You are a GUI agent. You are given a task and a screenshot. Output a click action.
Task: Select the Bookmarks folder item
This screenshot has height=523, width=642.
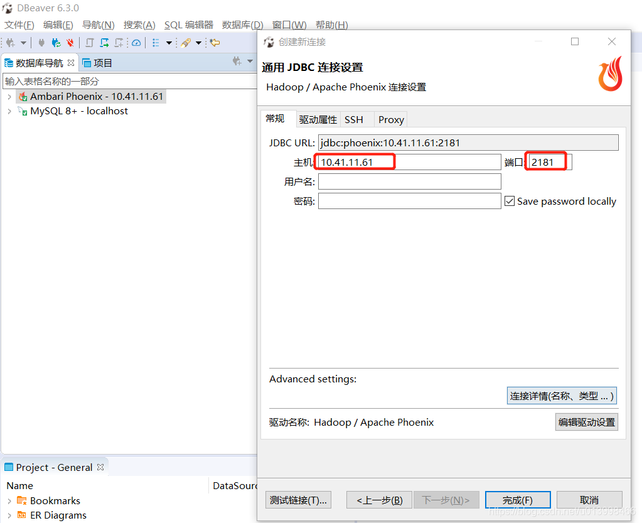coord(55,501)
